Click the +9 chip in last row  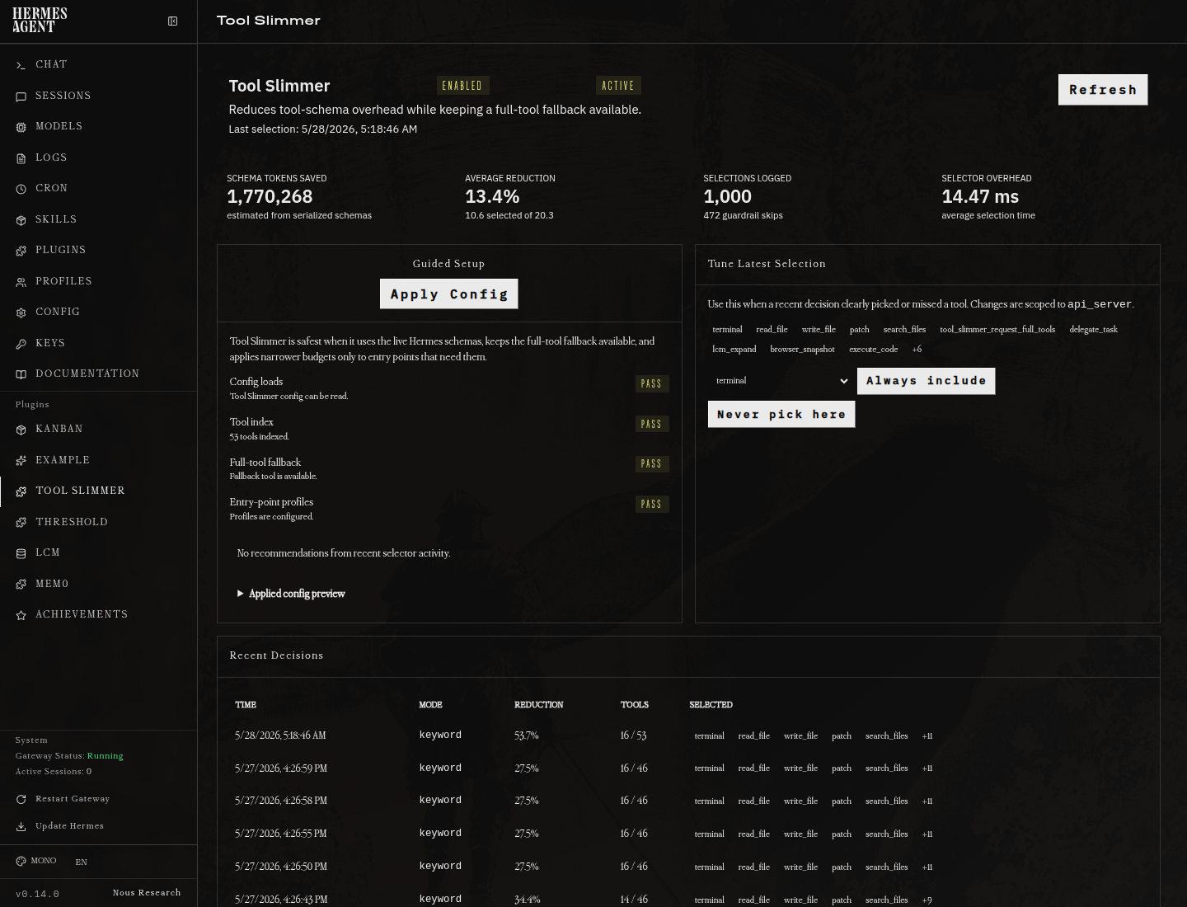(927, 900)
